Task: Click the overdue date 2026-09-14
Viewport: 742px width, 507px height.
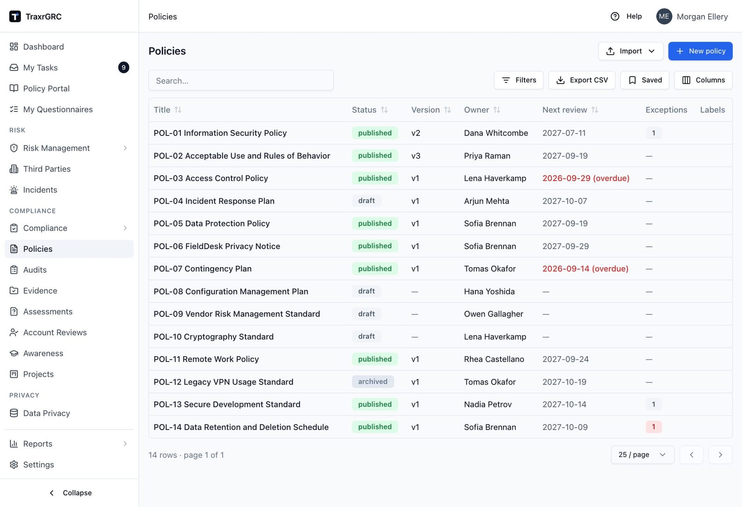Action: [x=585, y=269]
